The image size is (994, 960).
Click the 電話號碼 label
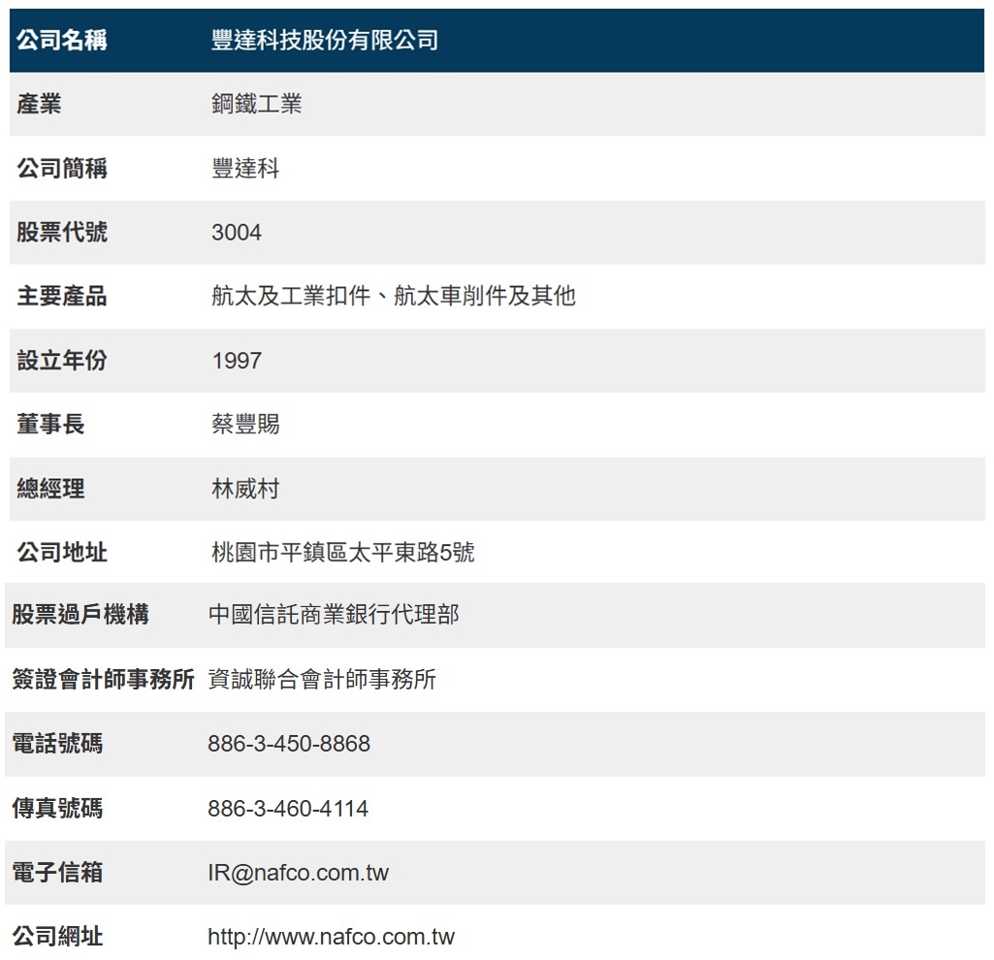57,744
